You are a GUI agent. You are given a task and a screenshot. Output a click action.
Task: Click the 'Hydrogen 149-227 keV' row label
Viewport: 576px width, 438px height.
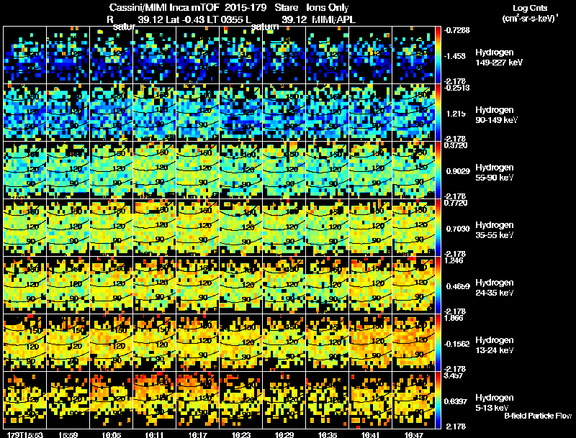point(498,58)
